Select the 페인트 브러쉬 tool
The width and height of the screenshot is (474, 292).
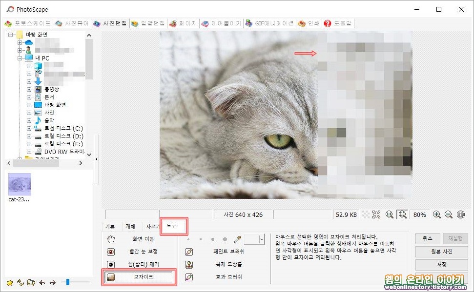[x=224, y=252]
